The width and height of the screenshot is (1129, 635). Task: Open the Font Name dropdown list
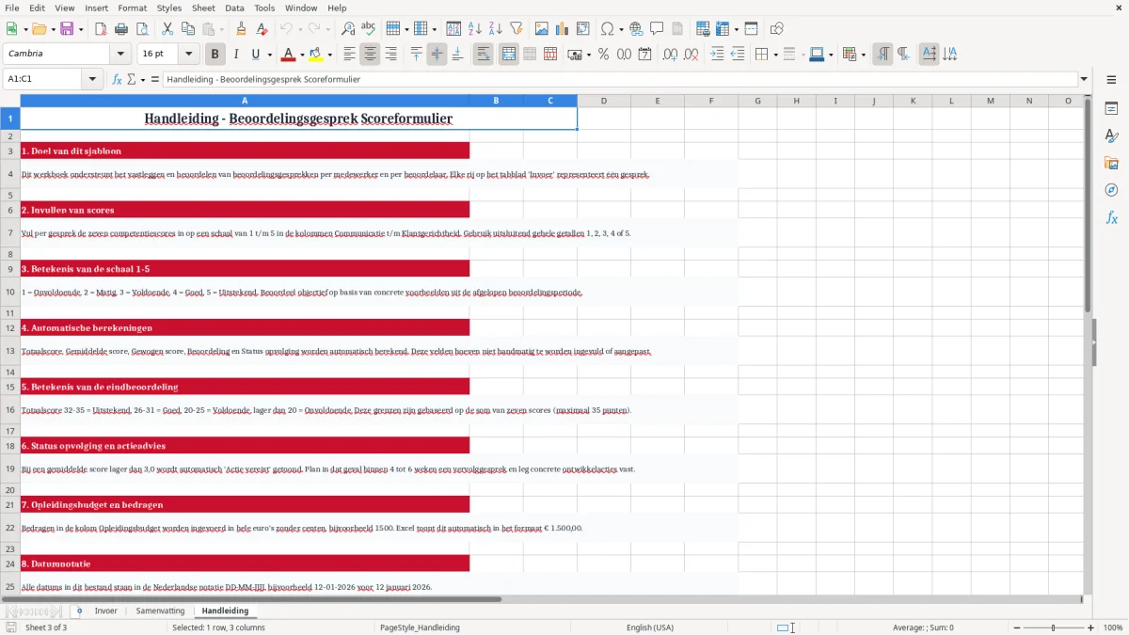point(119,55)
